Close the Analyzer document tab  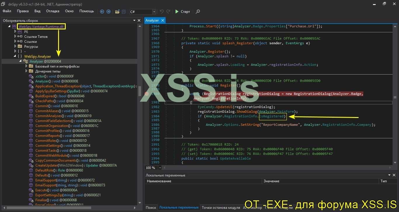click(162, 20)
